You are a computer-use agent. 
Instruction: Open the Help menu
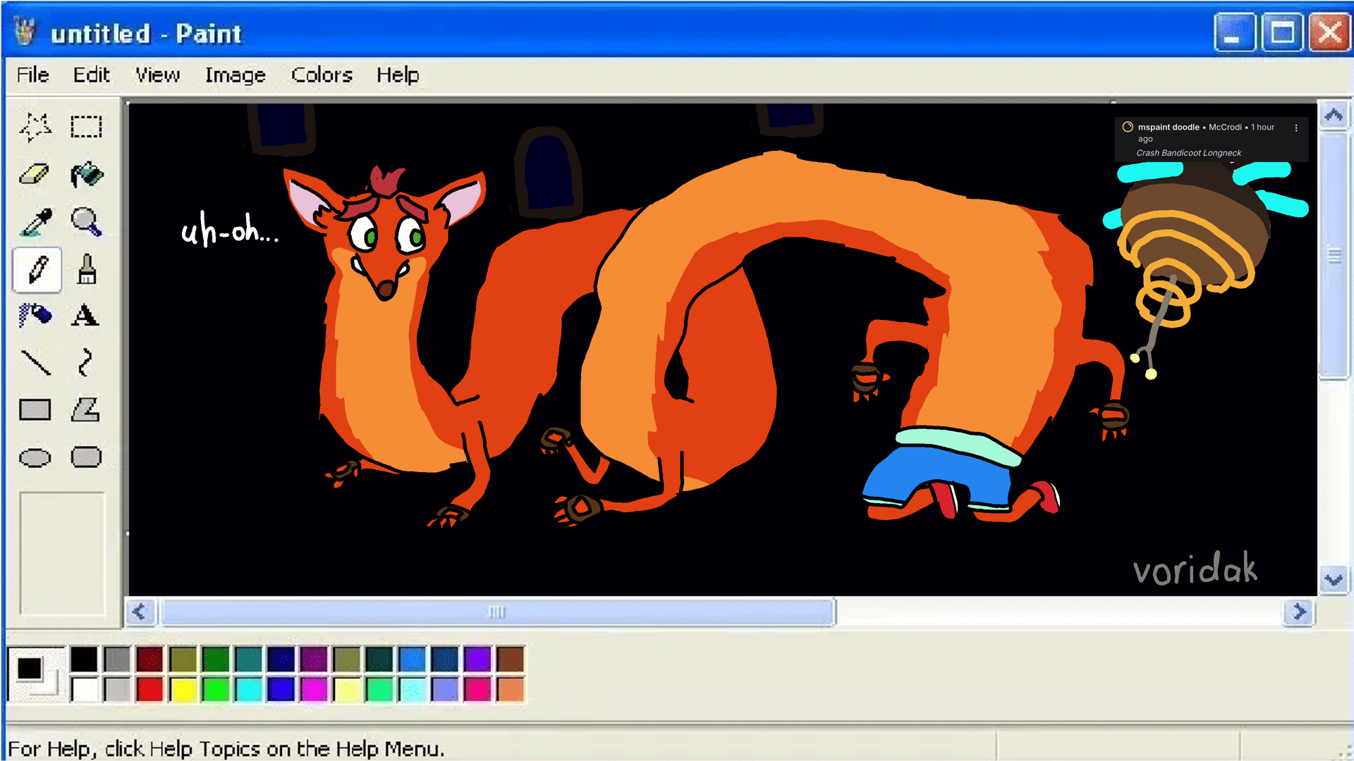pyautogui.click(x=398, y=75)
